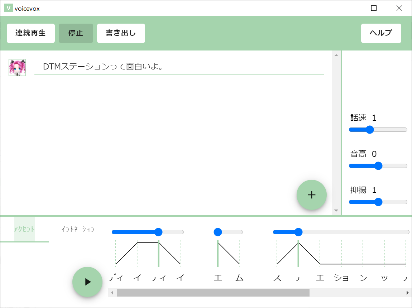This screenshot has width=412, height=308.
Task: Click accent slider above ステエション phrase
Action: [x=341, y=232]
